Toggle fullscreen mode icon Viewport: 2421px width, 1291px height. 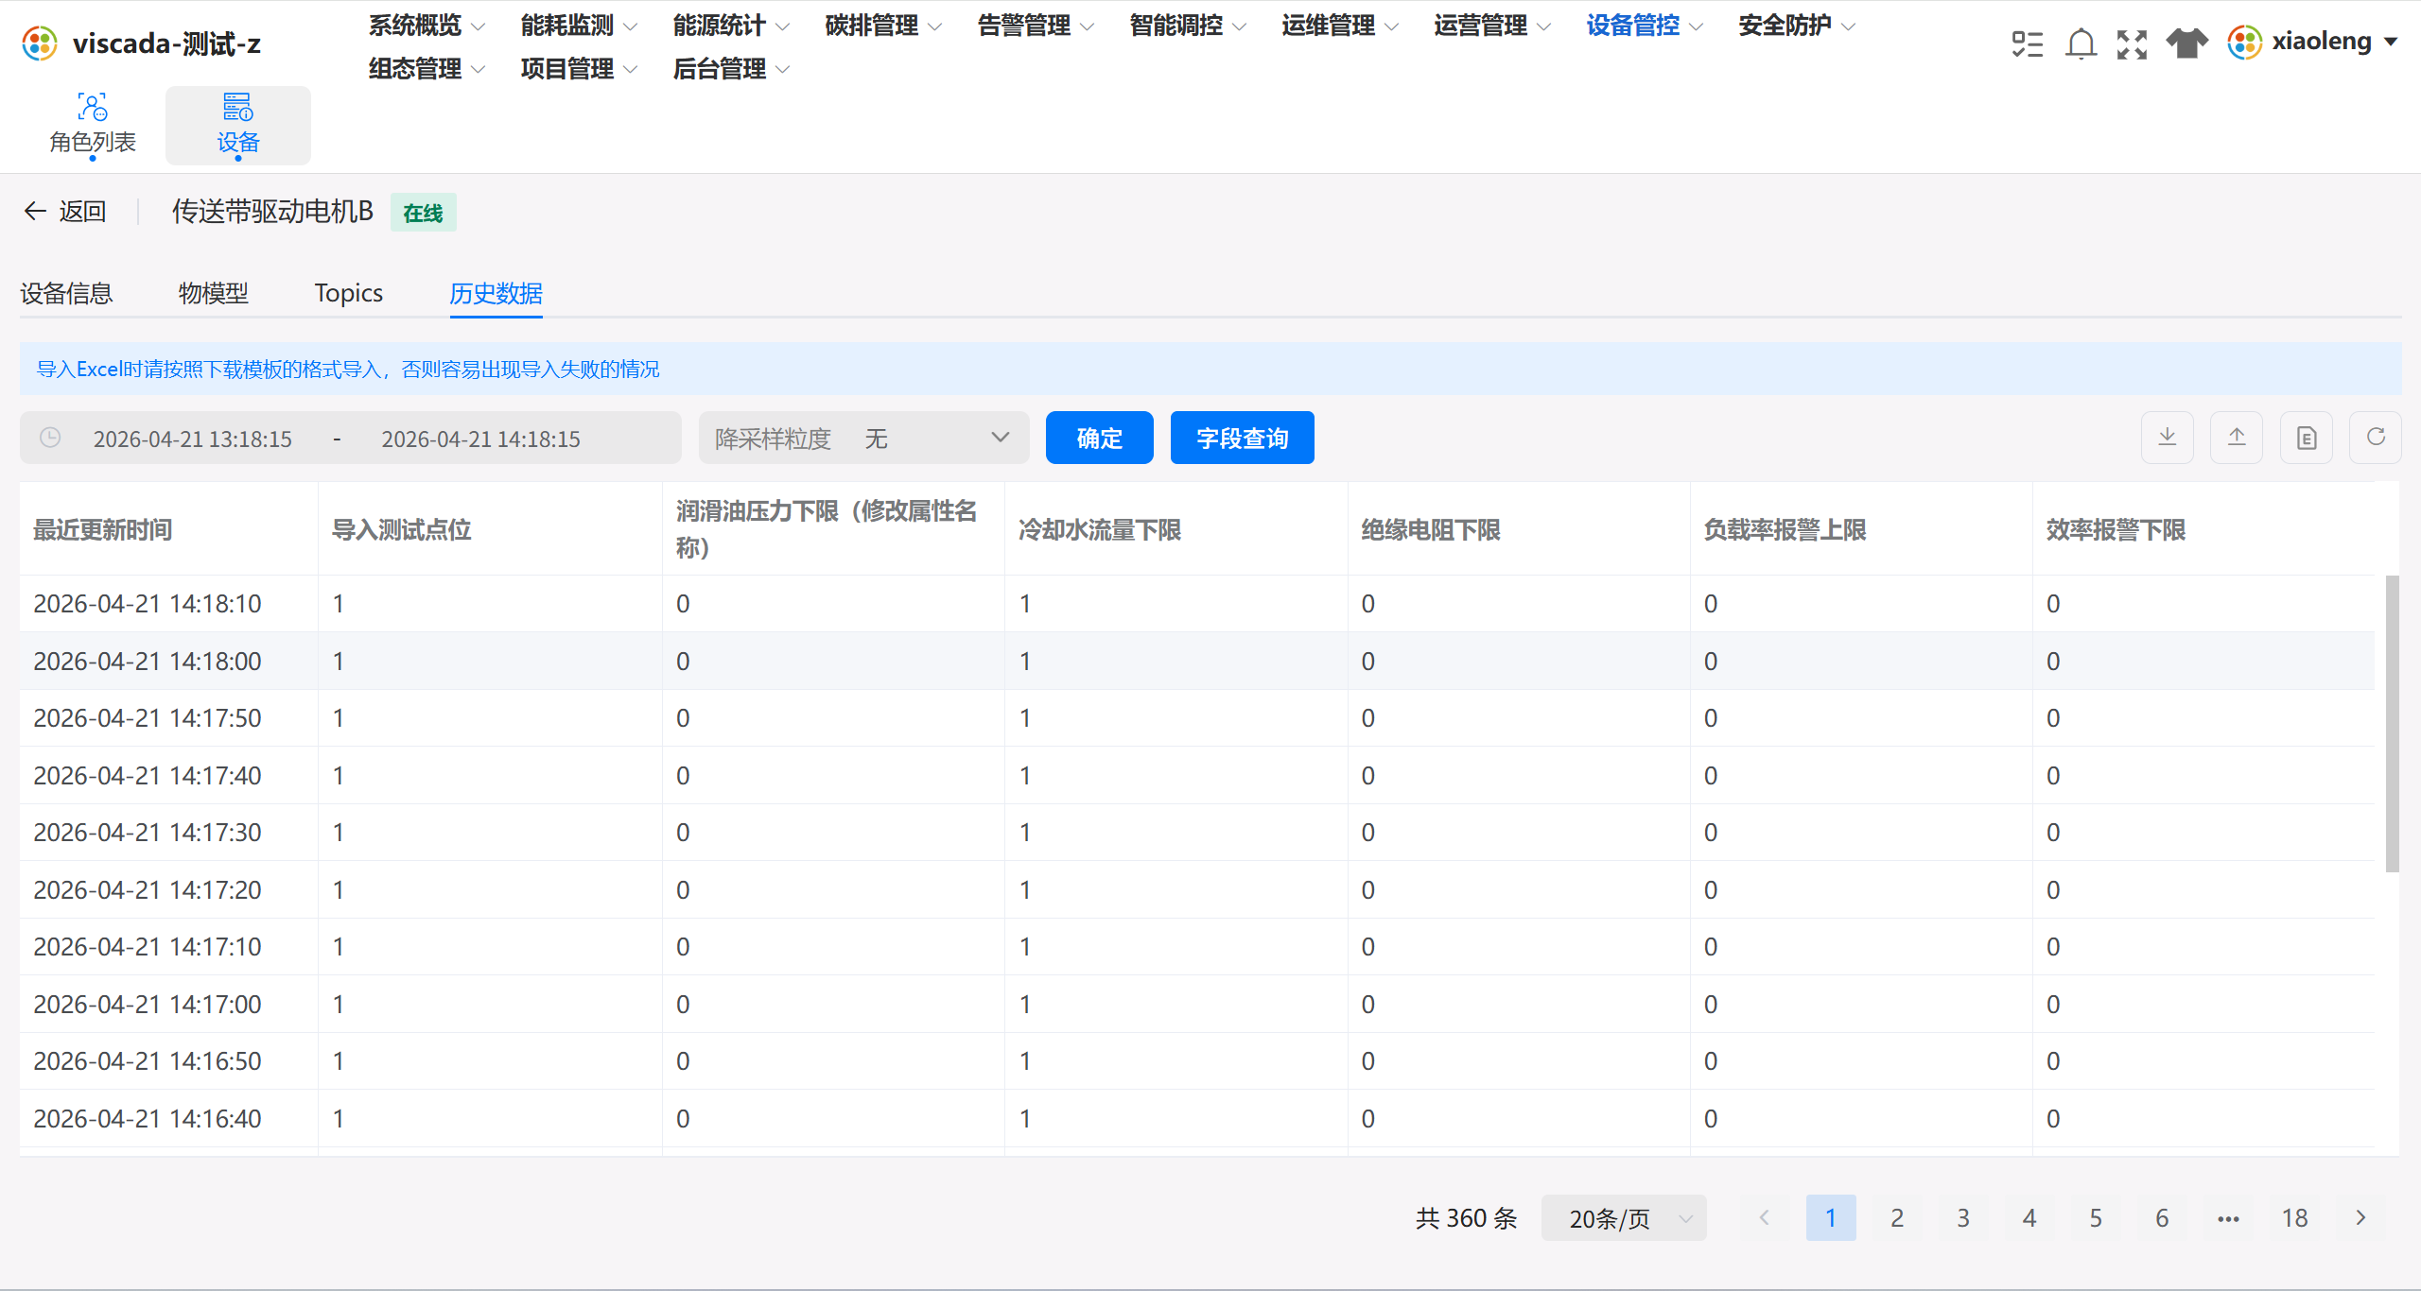(x=2132, y=43)
